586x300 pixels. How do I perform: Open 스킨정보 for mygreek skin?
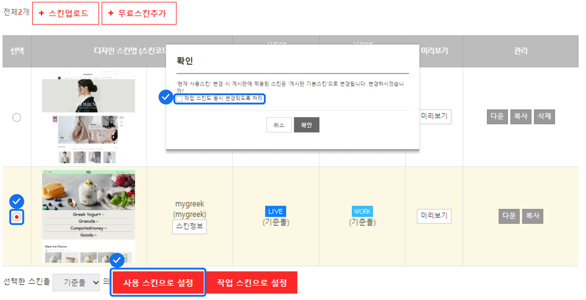pyautogui.click(x=189, y=227)
